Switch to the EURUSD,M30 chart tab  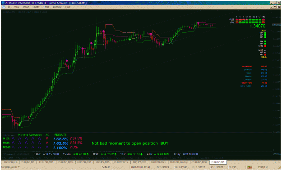pos(199,162)
